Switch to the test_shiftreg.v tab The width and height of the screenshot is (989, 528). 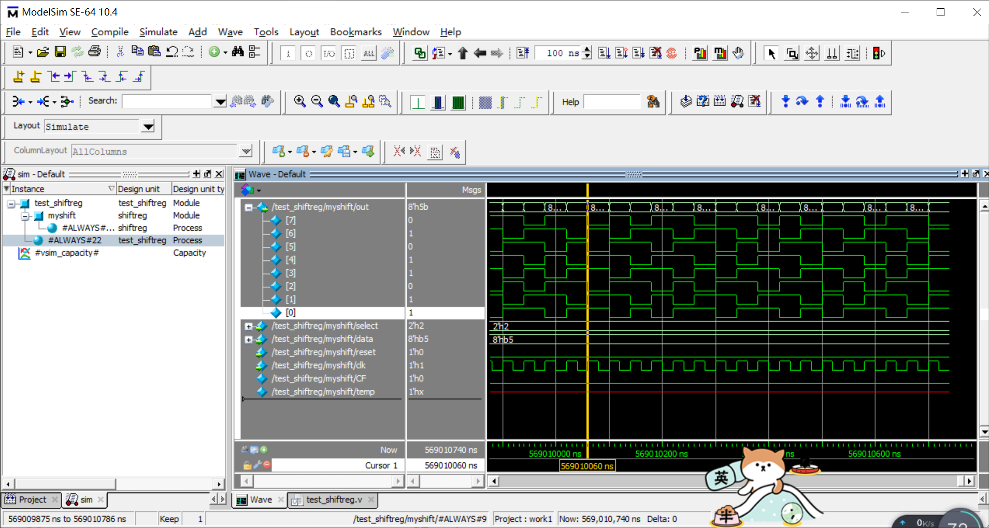click(334, 500)
